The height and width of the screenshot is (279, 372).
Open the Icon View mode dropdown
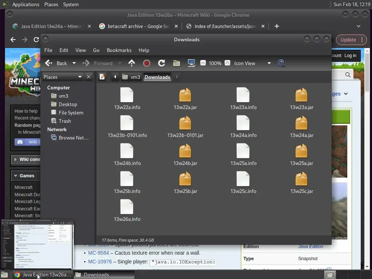252,63
